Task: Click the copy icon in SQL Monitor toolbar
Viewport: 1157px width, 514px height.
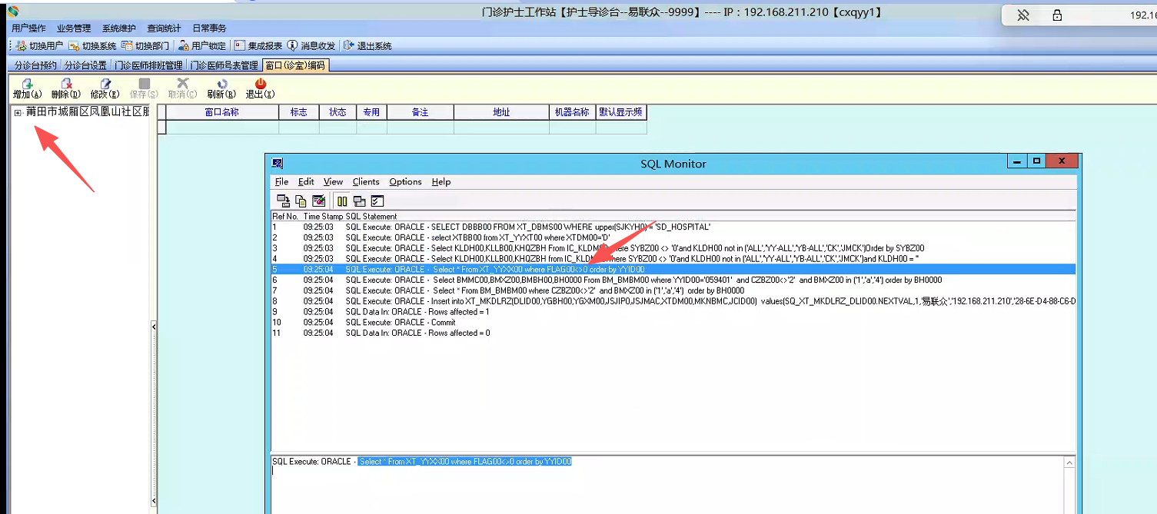Action: (301, 201)
